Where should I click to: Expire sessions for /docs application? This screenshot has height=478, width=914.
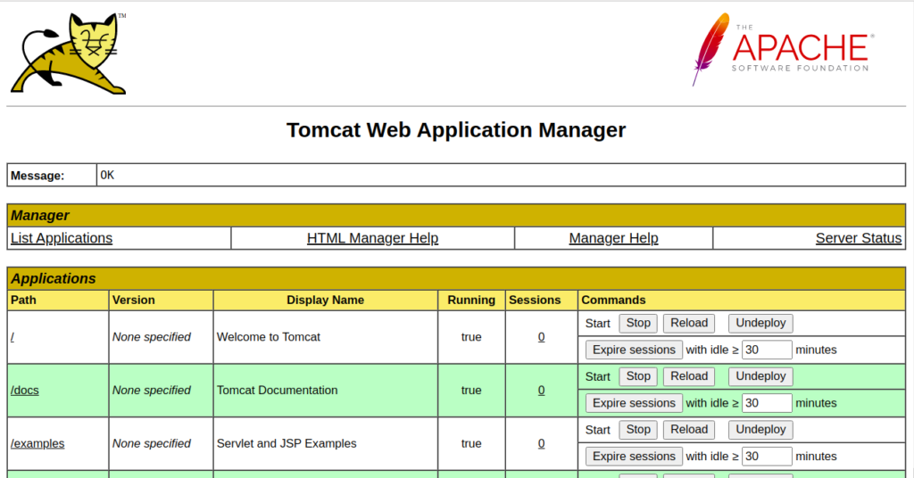point(634,403)
